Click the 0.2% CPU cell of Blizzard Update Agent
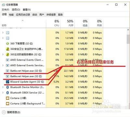130x117 pixels. click(56, 82)
